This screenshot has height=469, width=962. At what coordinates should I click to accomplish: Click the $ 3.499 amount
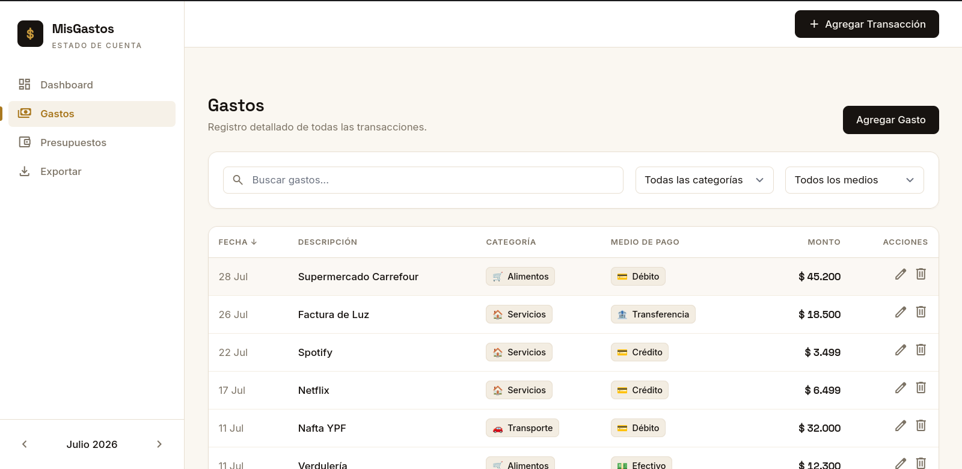[x=823, y=352]
